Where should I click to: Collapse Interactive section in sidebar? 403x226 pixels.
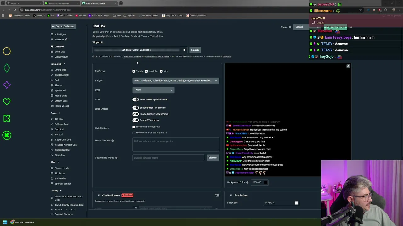64,64
